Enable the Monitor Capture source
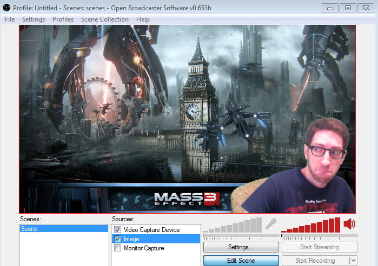This screenshot has width=378, height=266. coord(118,248)
